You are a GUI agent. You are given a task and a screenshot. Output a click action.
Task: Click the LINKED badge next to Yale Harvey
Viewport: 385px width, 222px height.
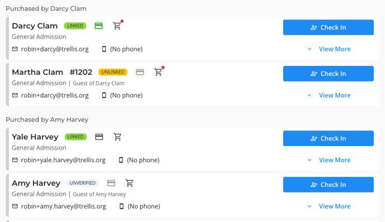point(76,137)
